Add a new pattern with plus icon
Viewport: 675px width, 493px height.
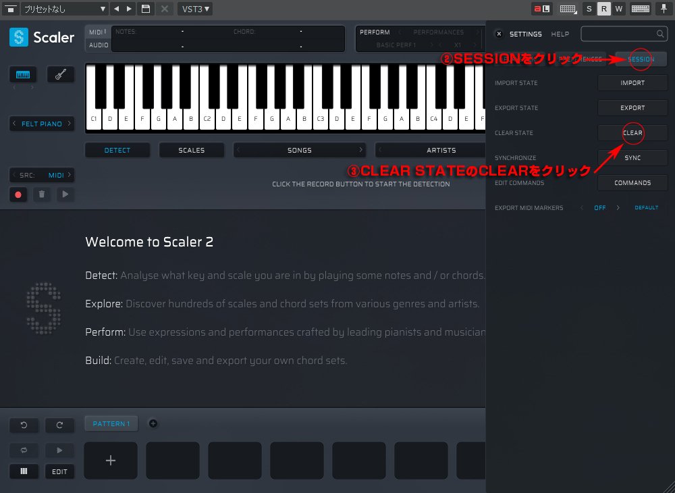(153, 423)
